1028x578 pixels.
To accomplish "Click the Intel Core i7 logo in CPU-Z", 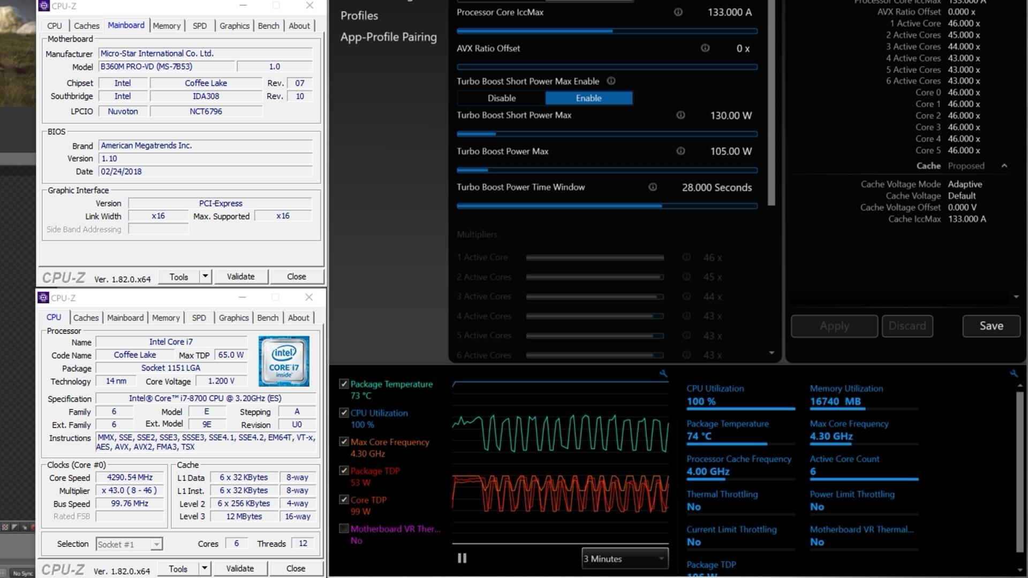I will point(284,361).
